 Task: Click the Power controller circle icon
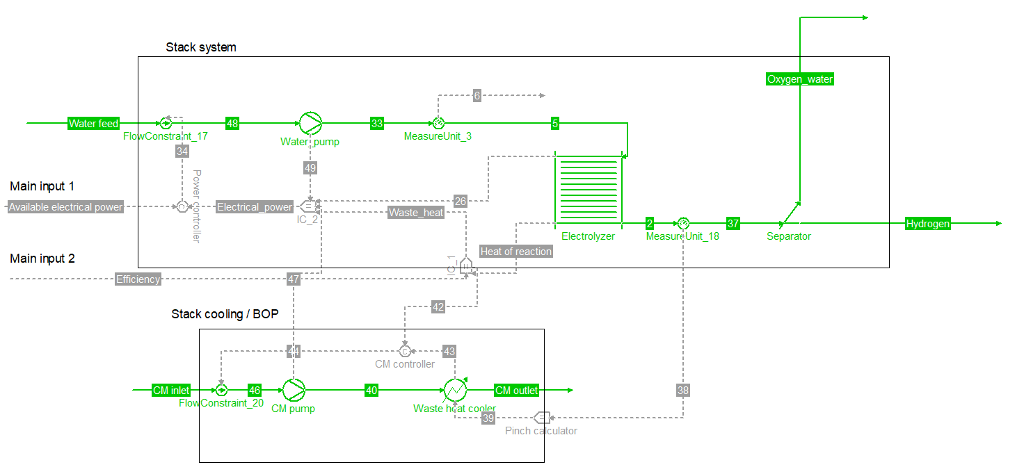tap(182, 206)
